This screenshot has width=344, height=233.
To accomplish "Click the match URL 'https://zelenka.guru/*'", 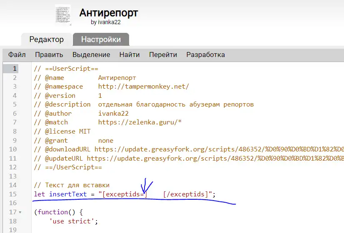I will point(140,122).
